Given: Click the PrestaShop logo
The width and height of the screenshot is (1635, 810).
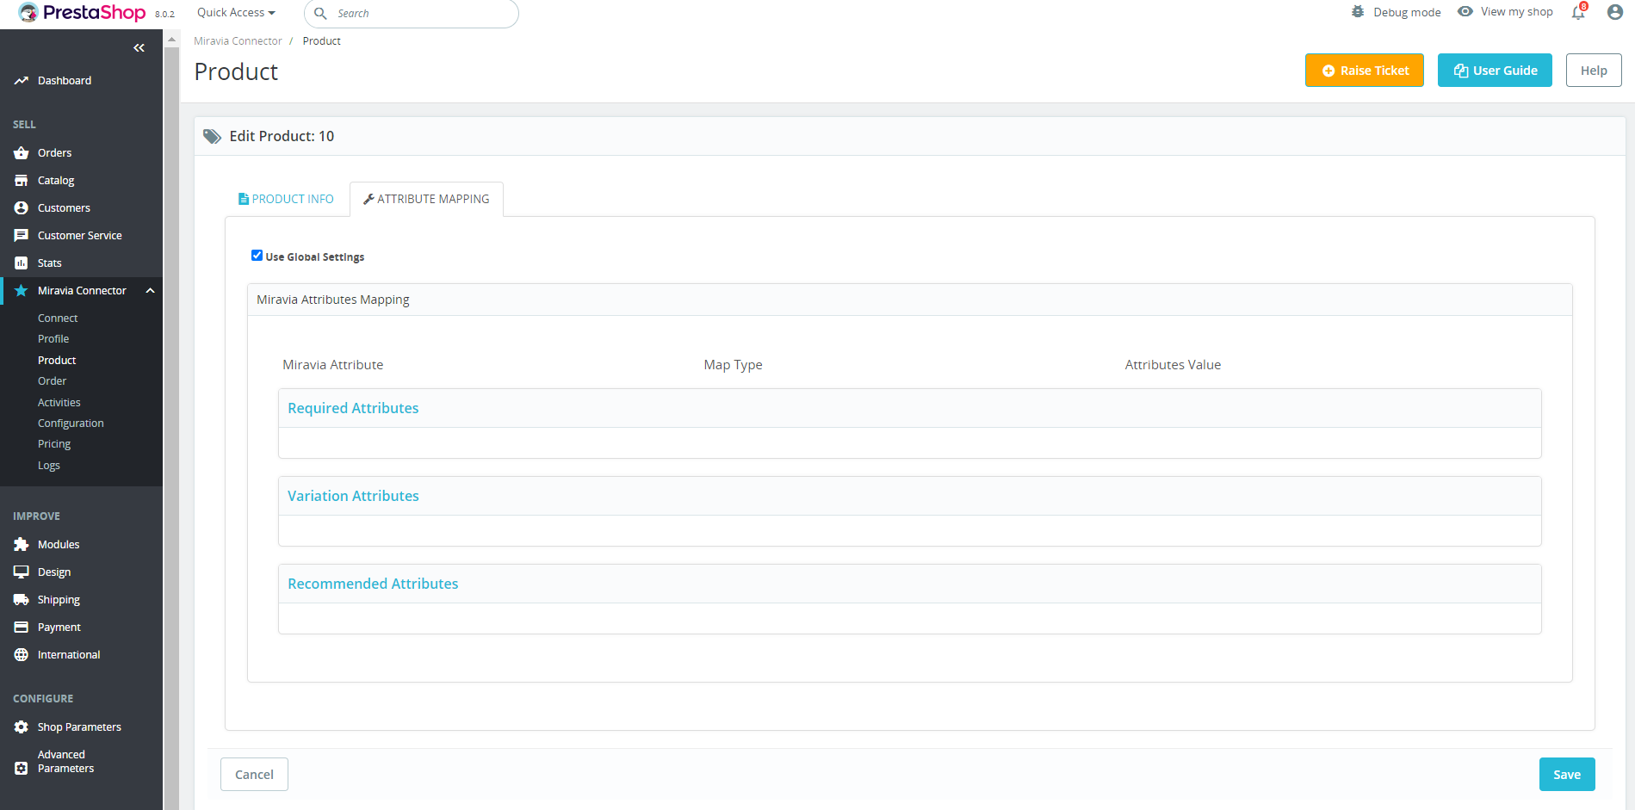Looking at the screenshot, I should coord(83,13).
